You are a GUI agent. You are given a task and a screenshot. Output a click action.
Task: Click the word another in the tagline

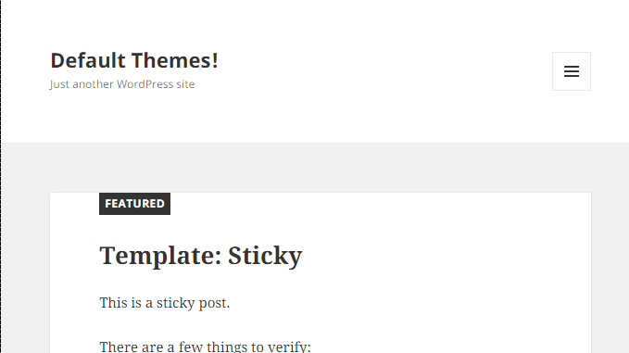pyautogui.click(x=93, y=84)
